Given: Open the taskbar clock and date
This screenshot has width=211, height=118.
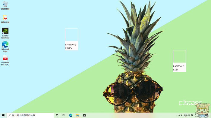Looking at the screenshot, I should coord(199,115).
